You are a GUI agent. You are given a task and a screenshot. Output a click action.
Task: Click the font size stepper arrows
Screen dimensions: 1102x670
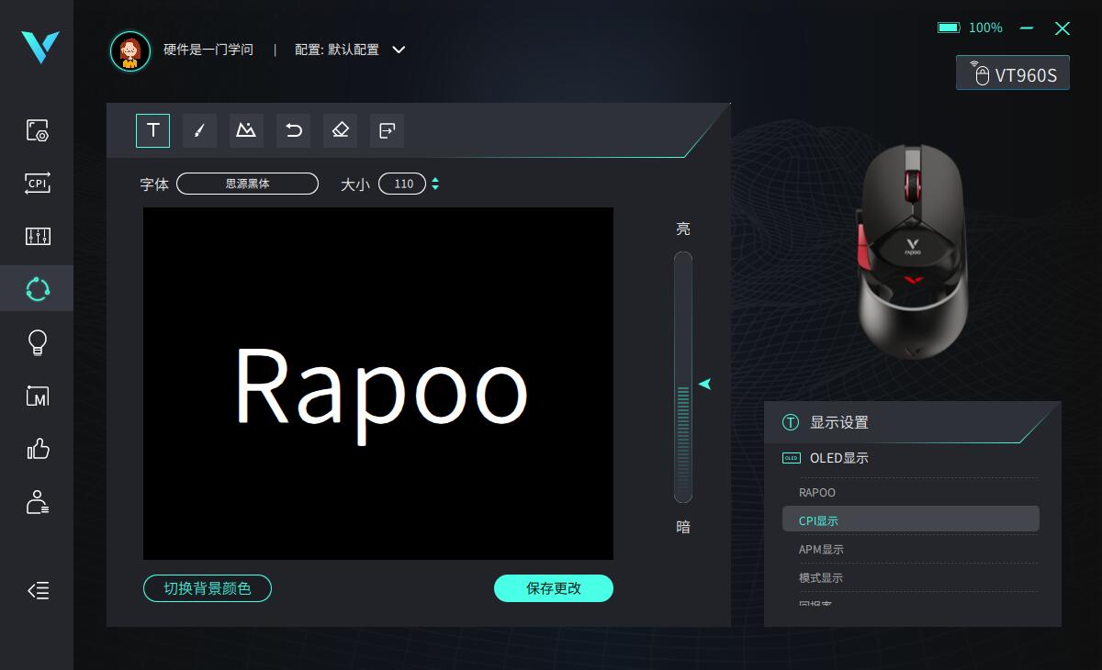coord(435,184)
